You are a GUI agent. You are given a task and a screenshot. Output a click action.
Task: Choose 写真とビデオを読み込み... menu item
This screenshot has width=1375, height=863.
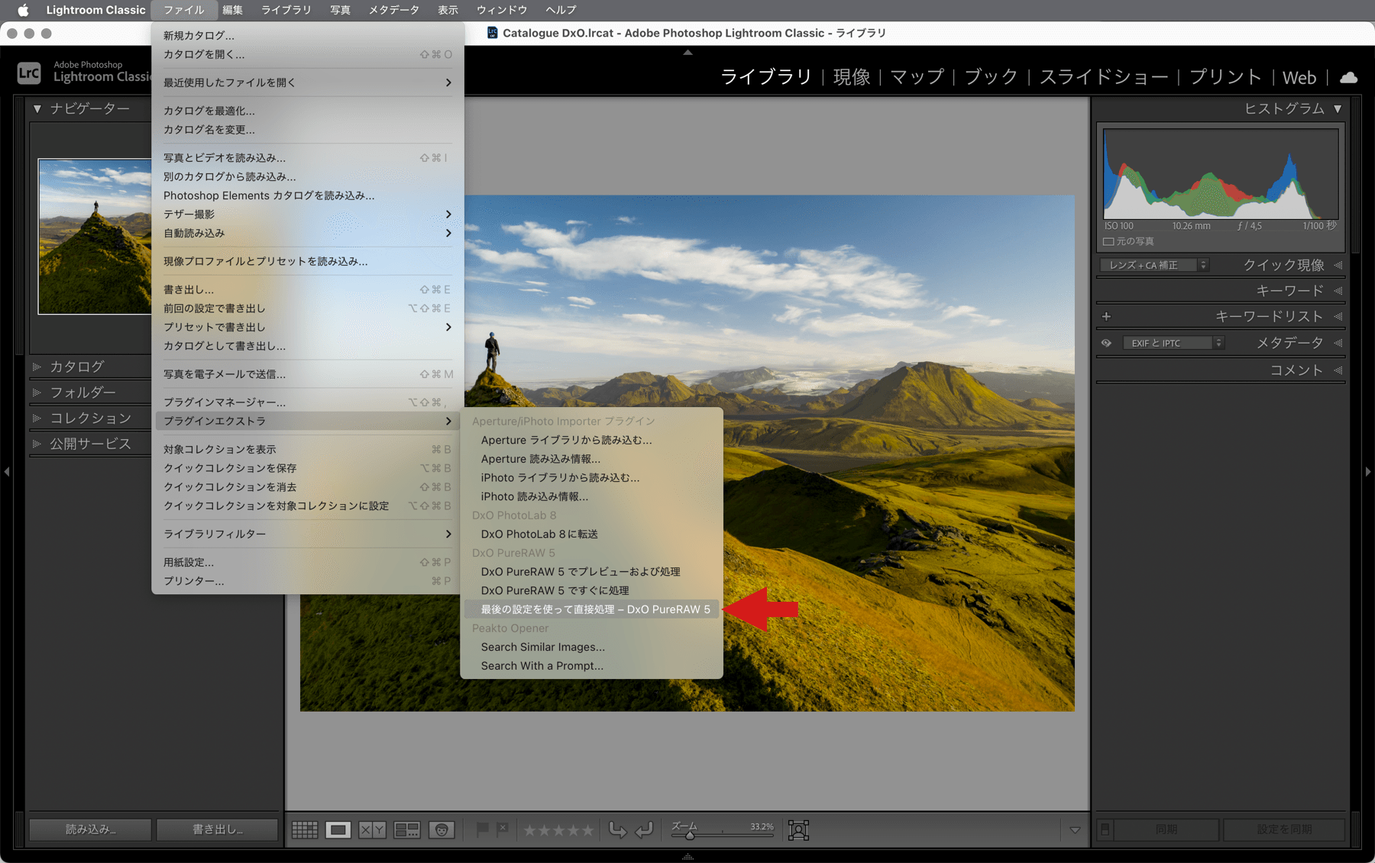click(x=308, y=158)
